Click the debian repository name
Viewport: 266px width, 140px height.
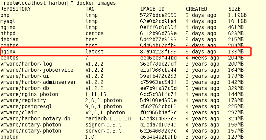[9, 39]
